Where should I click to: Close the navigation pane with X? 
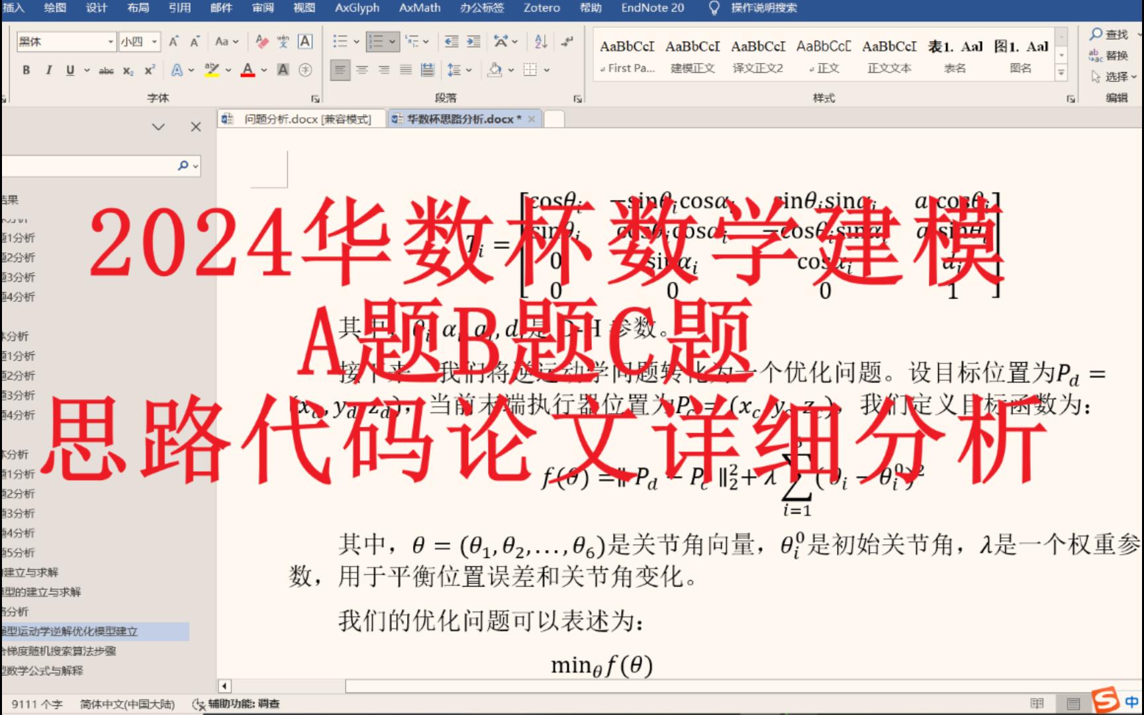tap(195, 126)
